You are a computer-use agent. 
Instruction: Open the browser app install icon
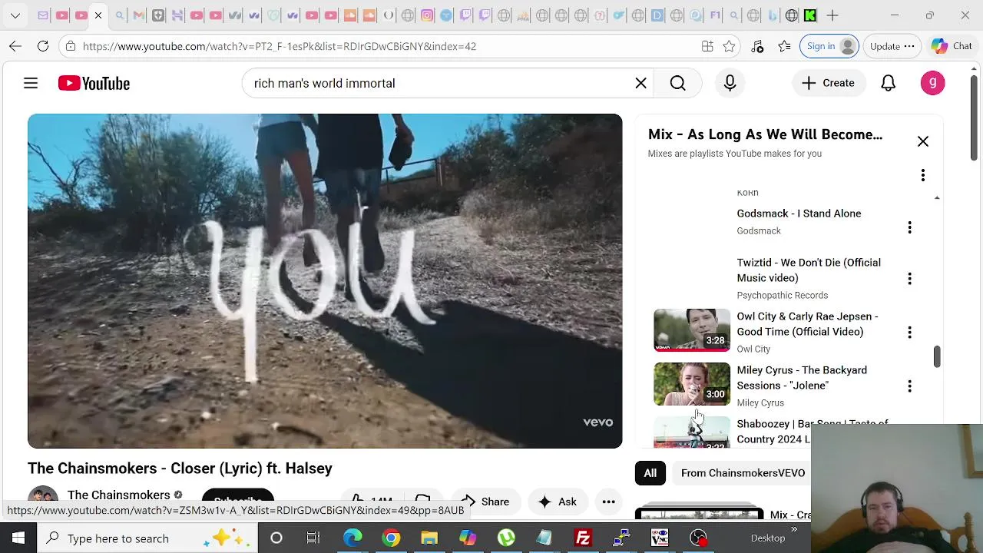[x=707, y=46]
